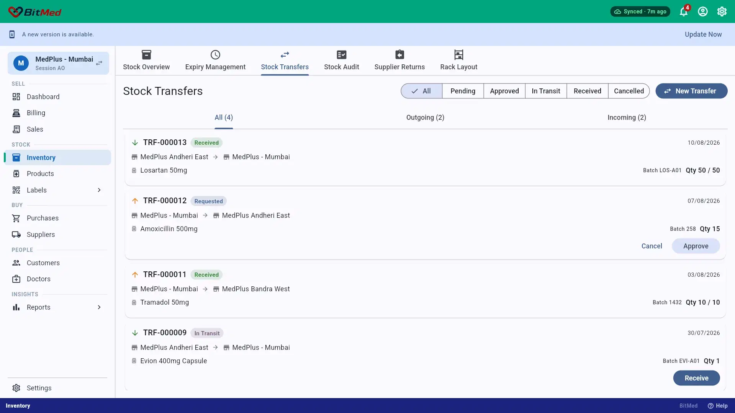The height and width of the screenshot is (413, 735).
Task: Filter transfers by Received status
Action: (x=587, y=91)
